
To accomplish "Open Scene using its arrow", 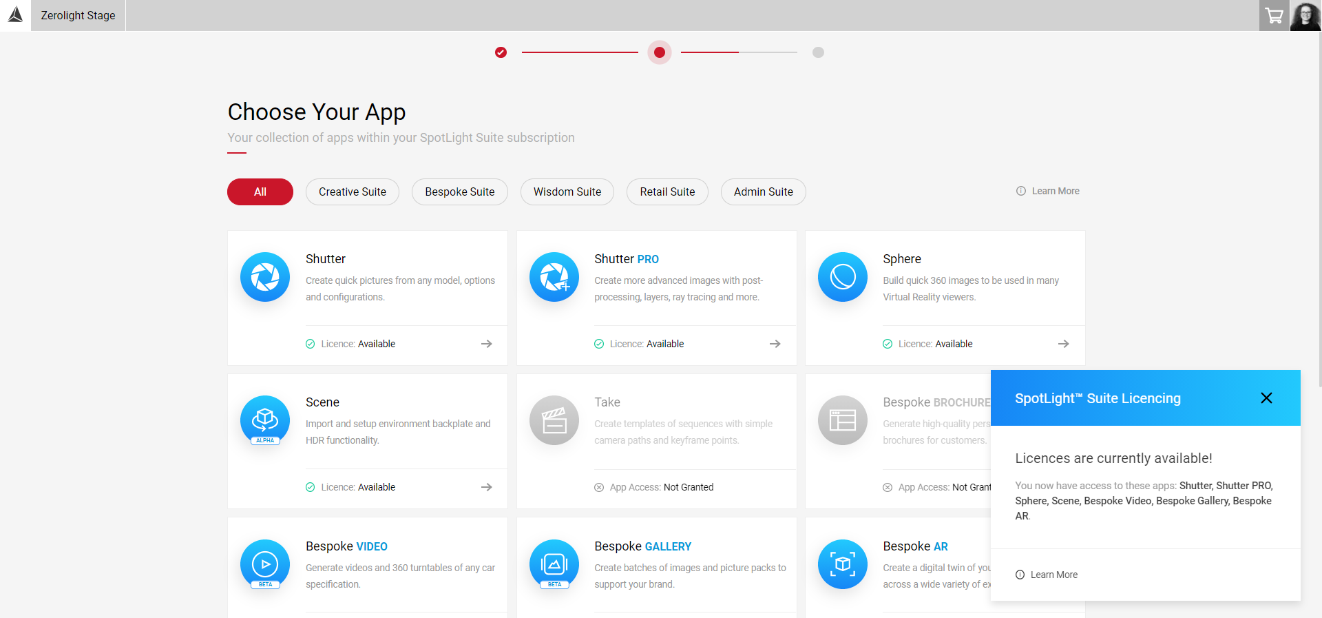I will (487, 487).
